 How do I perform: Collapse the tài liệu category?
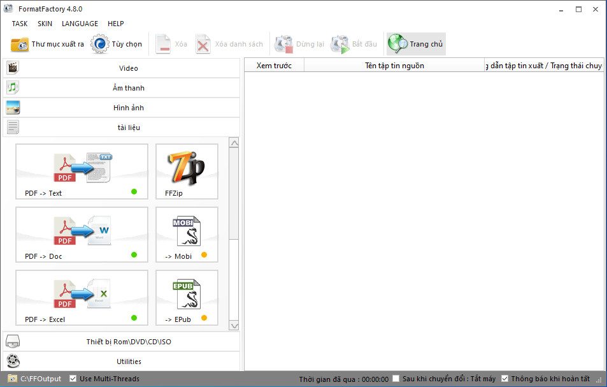click(121, 128)
